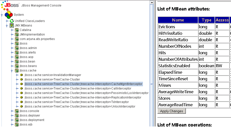Click the CallInterceptor MBean gear icon
The width and height of the screenshot is (231, 135).
[x=21, y=88]
